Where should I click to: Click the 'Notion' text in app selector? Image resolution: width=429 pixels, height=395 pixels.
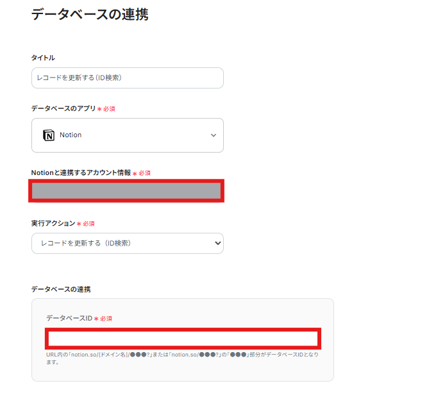[x=71, y=135]
